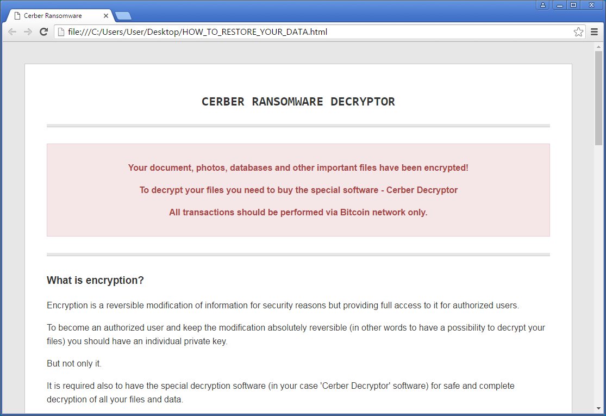Click the 'To decrypt your files you need' line
The width and height of the screenshot is (606, 416).
(x=298, y=190)
